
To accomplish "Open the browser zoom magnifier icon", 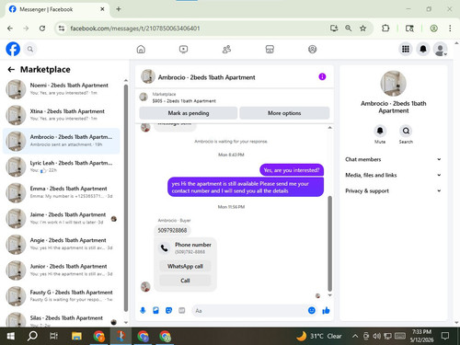I will click(x=349, y=29).
